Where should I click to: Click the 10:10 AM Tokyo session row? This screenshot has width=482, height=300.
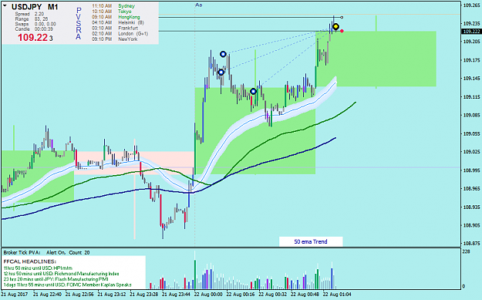coord(112,12)
